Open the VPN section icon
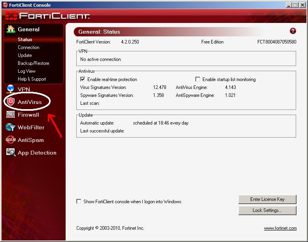The width and height of the screenshot is (308, 242). point(11,89)
